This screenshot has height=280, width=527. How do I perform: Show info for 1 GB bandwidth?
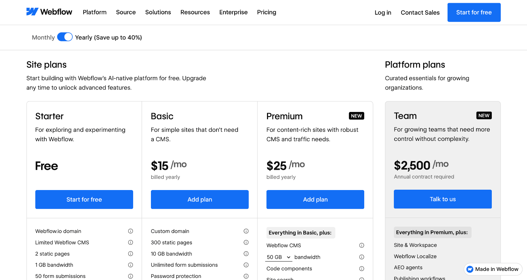coord(130,265)
